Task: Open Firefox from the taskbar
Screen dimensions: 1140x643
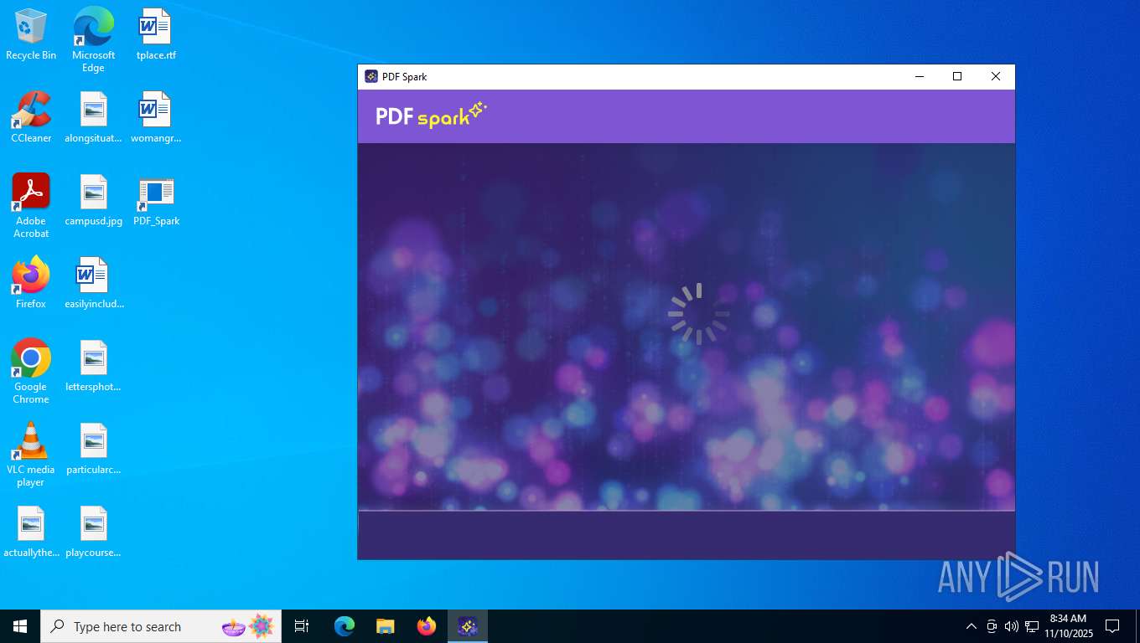Action: coord(427,626)
